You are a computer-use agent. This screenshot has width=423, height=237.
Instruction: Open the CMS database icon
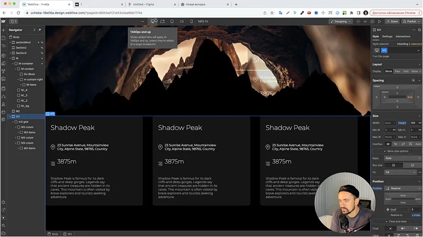(3, 89)
